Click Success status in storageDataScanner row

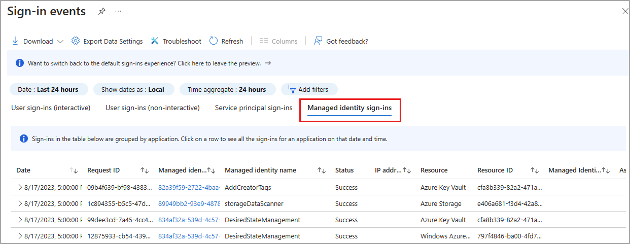[x=346, y=204]
